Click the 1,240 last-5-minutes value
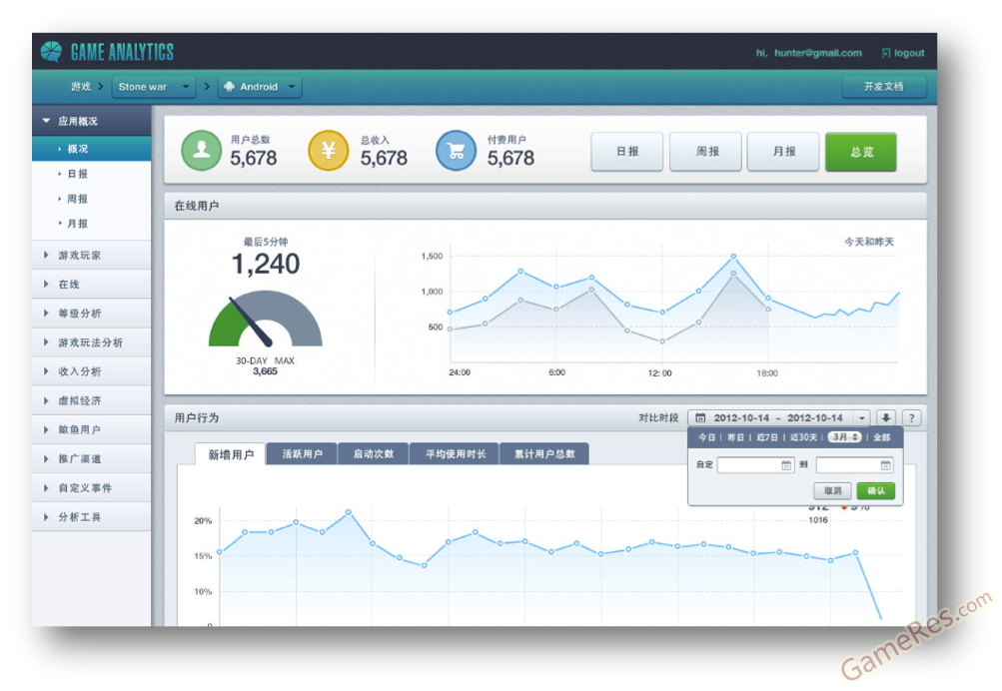Image resolution: width=1002 pixels, height=691 pixels. coord(265,264)
